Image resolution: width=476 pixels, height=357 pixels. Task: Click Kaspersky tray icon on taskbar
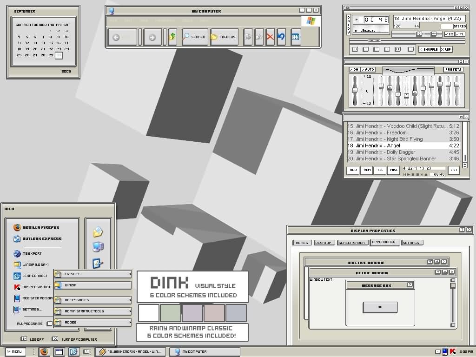(453, 351)
